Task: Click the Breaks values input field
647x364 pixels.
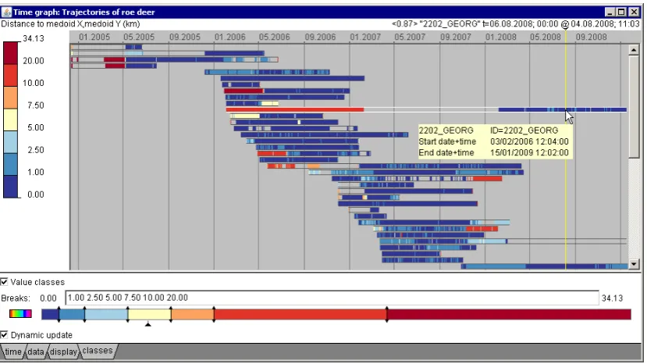Action: click(x=332, y=298)
